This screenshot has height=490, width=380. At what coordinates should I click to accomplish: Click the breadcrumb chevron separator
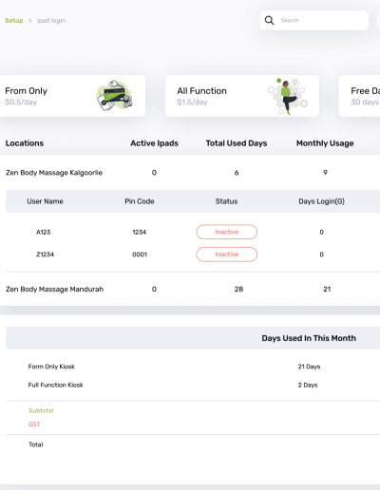point(29,21)
